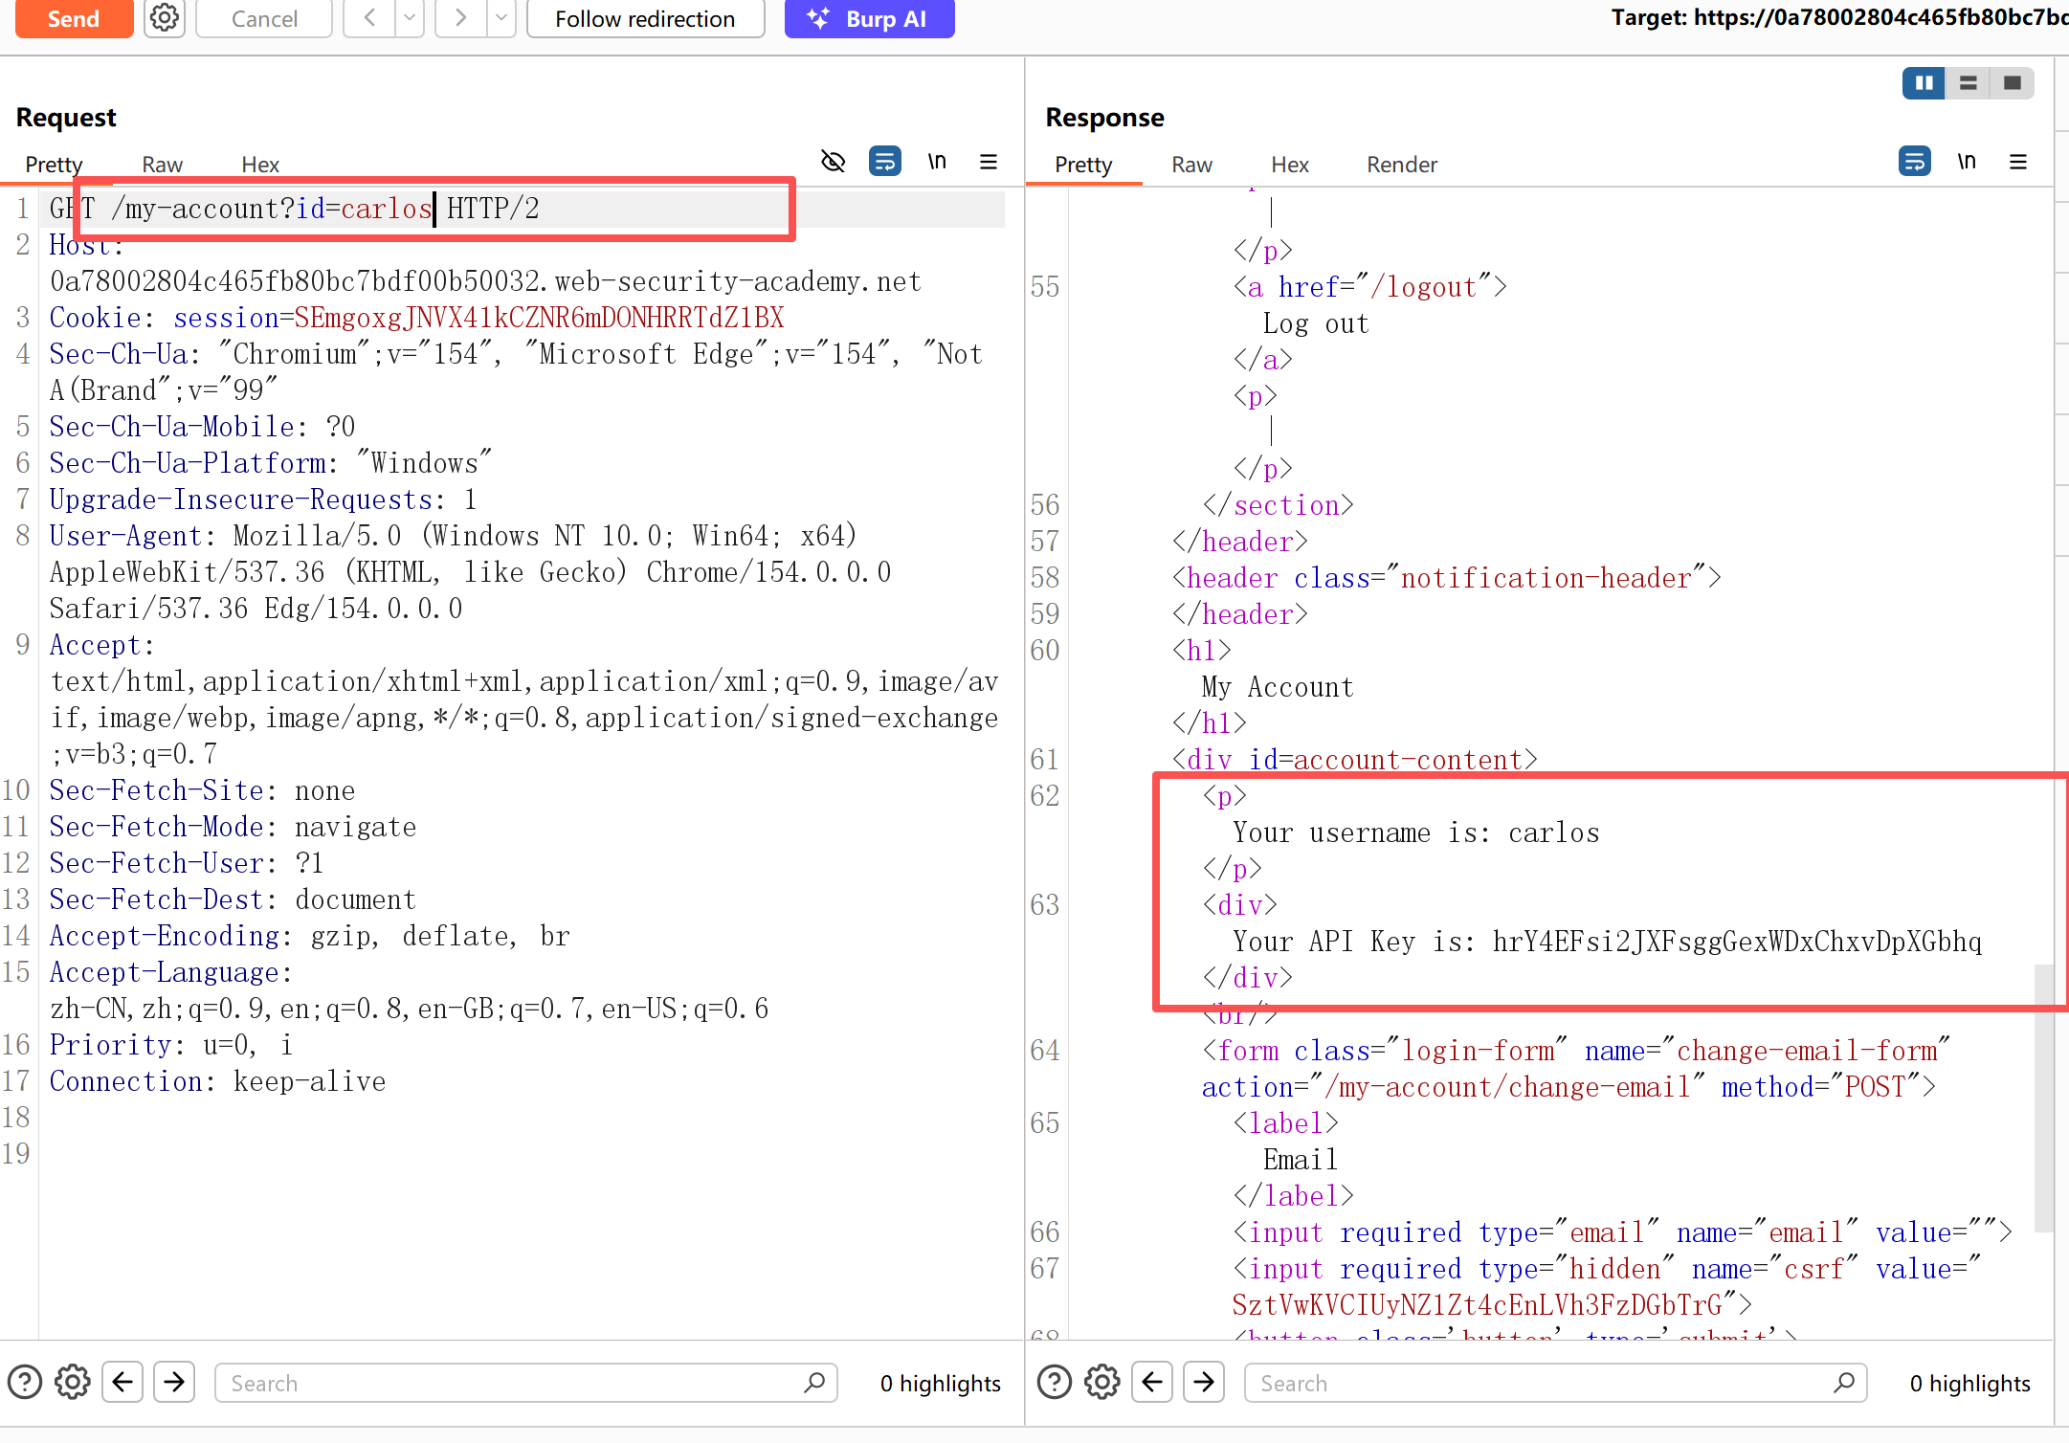Jump to next search match in Response
This screenshot has height=1443, width=2069.
point(1204,1382)
